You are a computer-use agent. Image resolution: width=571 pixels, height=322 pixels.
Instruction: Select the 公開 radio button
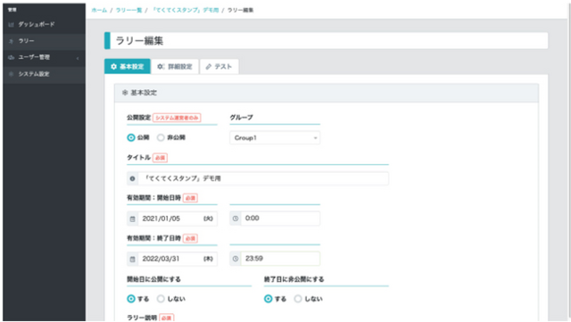131,137
